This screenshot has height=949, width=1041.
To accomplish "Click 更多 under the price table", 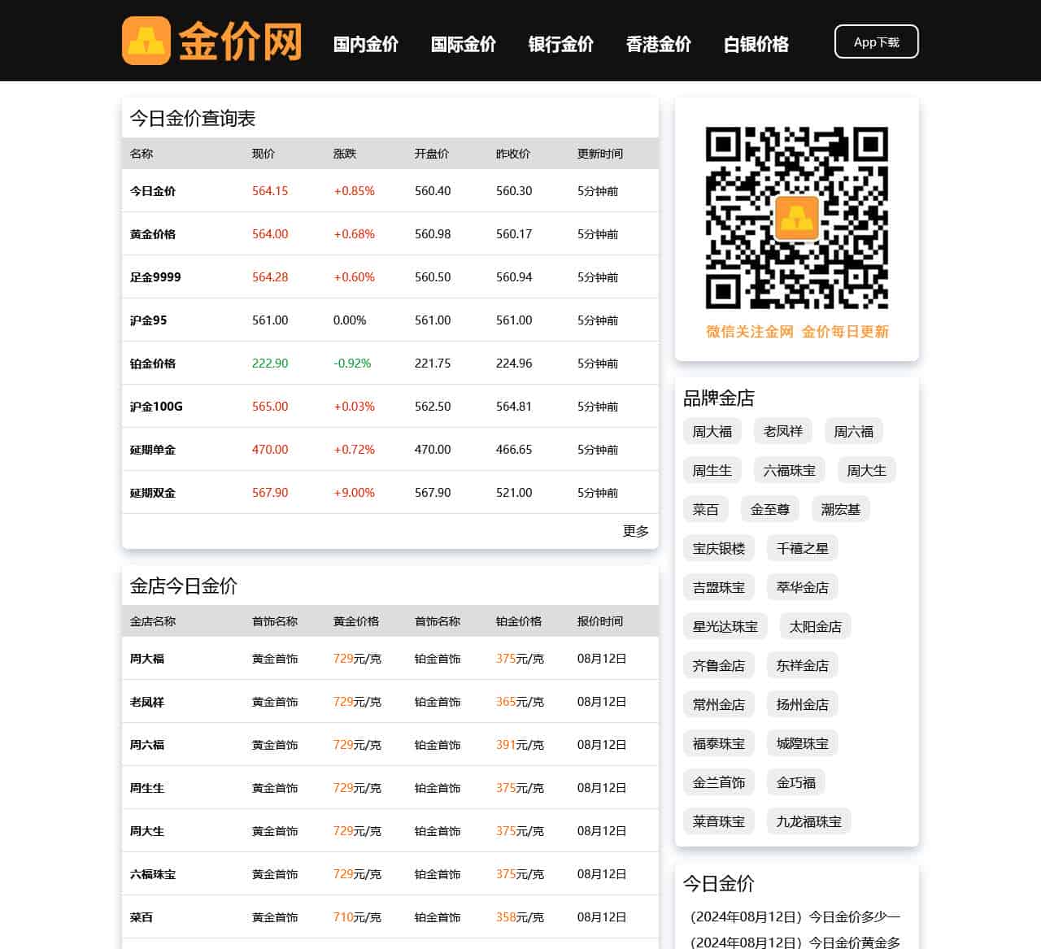I will [636, 531].
